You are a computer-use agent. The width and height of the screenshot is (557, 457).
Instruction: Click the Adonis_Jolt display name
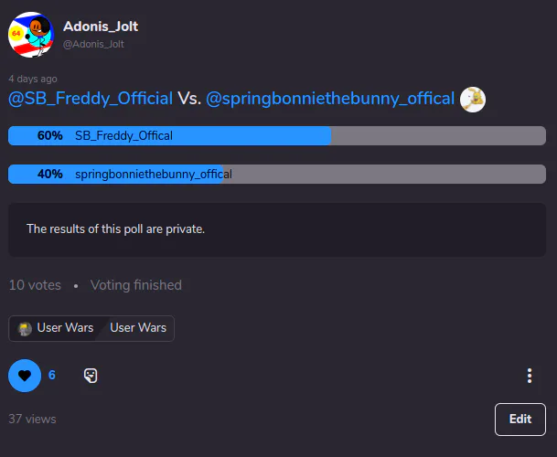coord(101,27)
